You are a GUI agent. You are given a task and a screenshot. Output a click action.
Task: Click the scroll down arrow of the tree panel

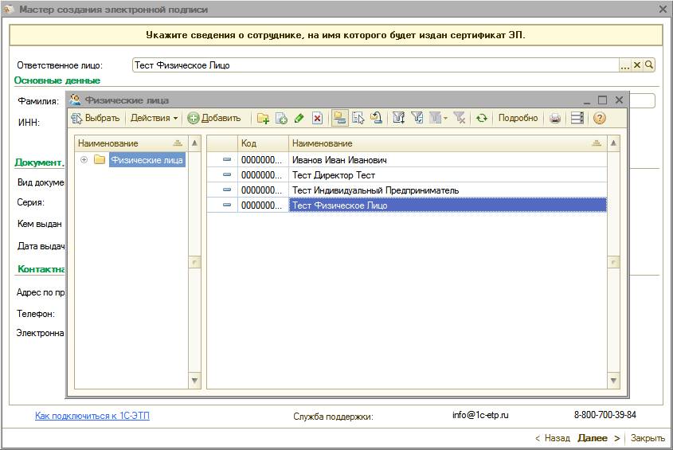[194, 381]
